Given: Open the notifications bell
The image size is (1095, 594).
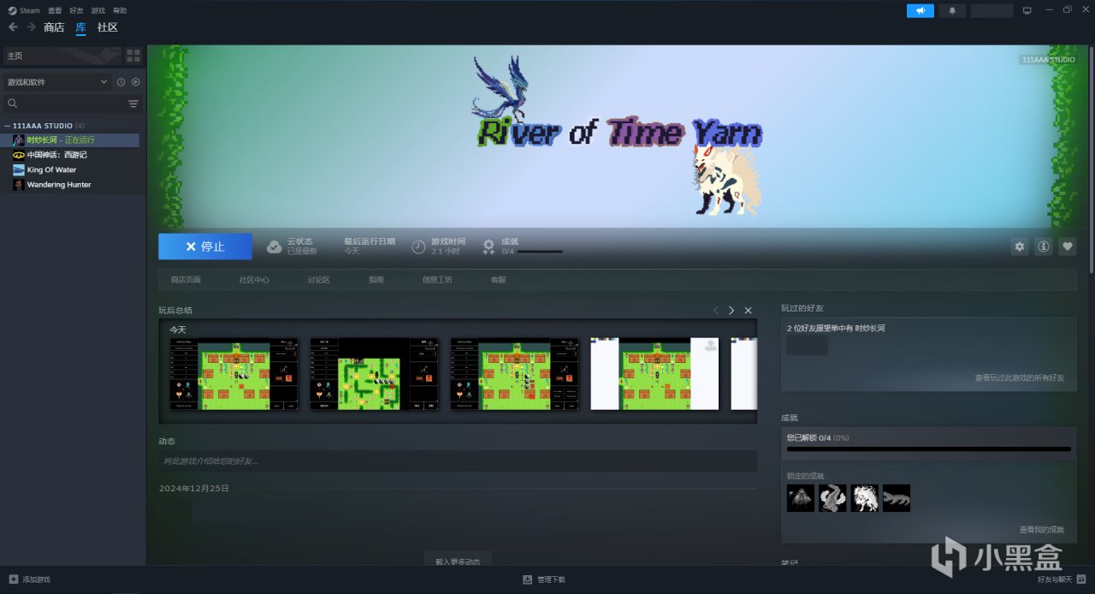Looking at the screenshot, I should click(x=952, y=10).
